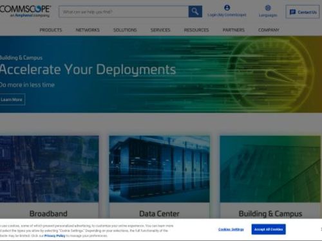Screen dimensions: 322x241
Task: Open the PRODUCTS menu
Action: coord(51,30)
